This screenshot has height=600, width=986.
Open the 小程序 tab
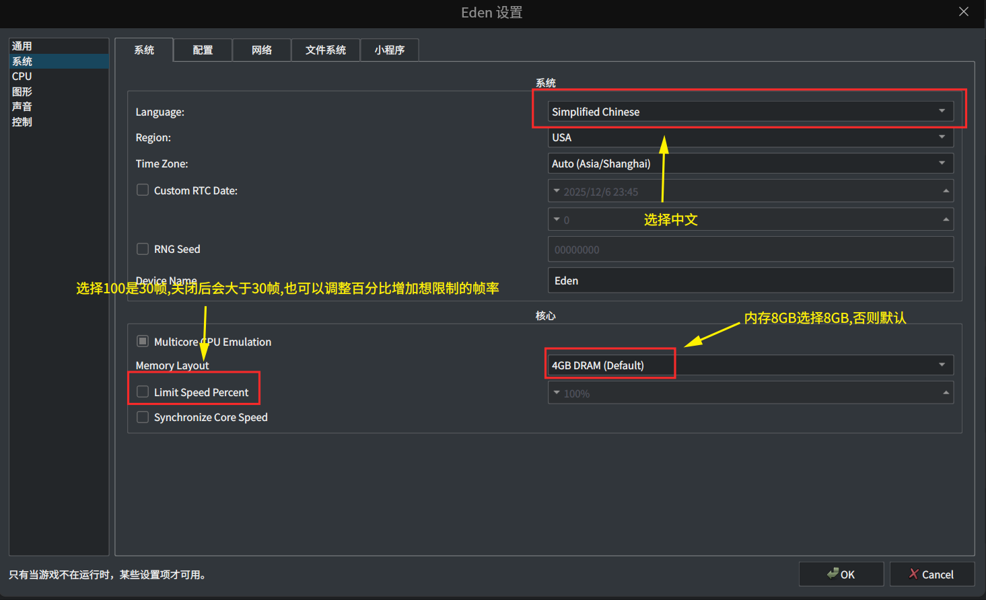coord(390,50)
